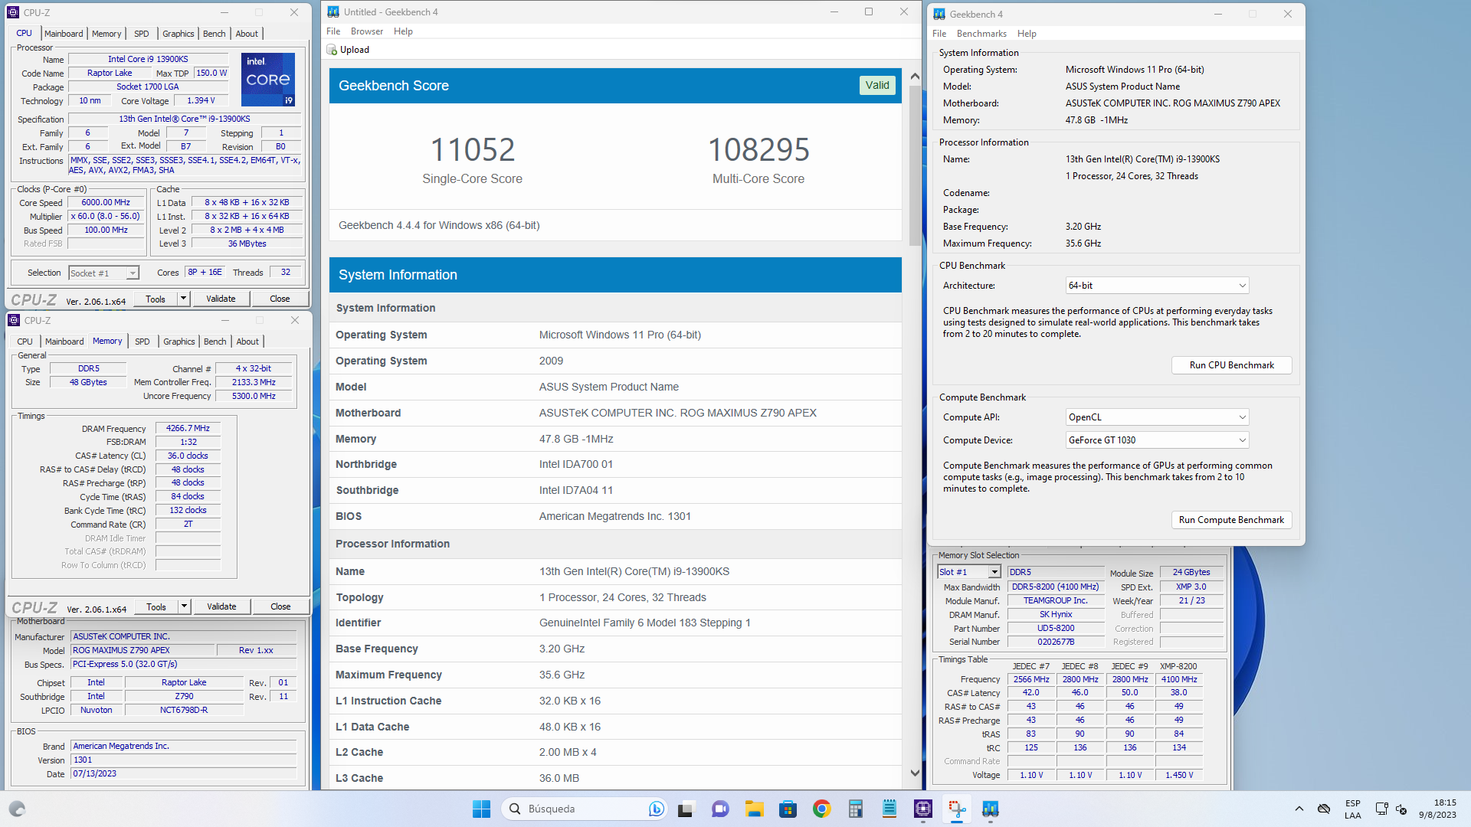Screen dimensions: 1471x827
Task: Open the Browser menu in Geekbench
Action: coord(367,31)
